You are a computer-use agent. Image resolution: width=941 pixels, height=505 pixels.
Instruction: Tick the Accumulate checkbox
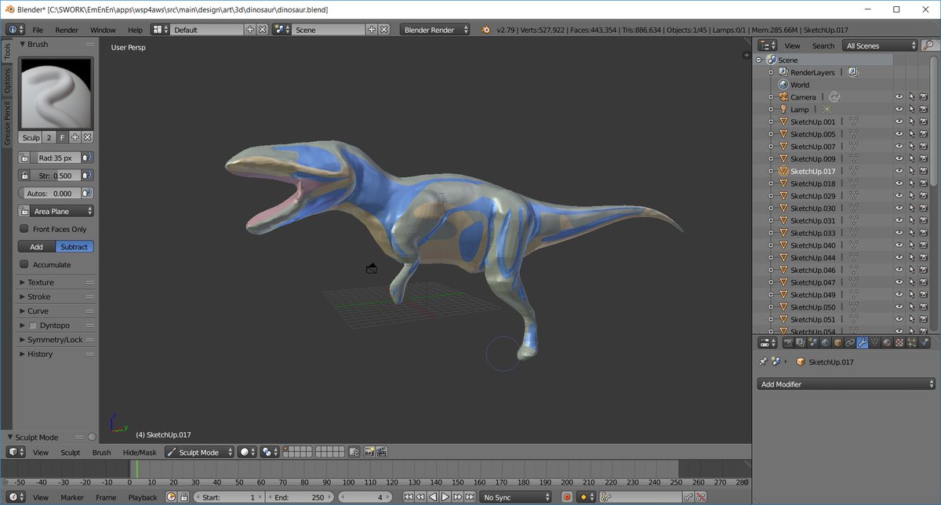24,265
